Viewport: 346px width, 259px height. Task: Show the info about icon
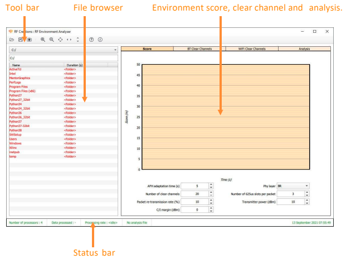coord(100,40)
